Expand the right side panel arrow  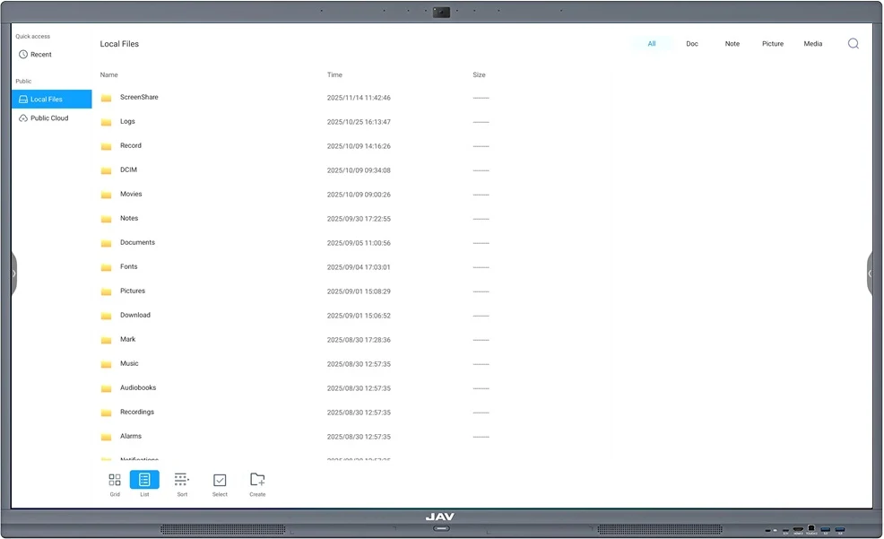click(870, 274)
